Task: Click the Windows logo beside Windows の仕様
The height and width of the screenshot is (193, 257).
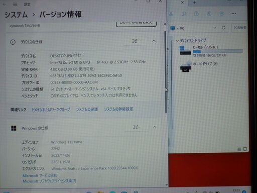Action: coord(14,128)
